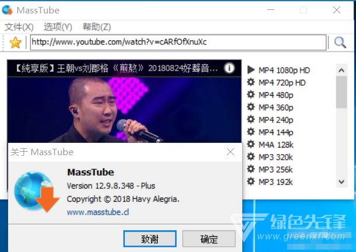
Task: Select the MP3 320k format
Action: click(x=275, y=157)
